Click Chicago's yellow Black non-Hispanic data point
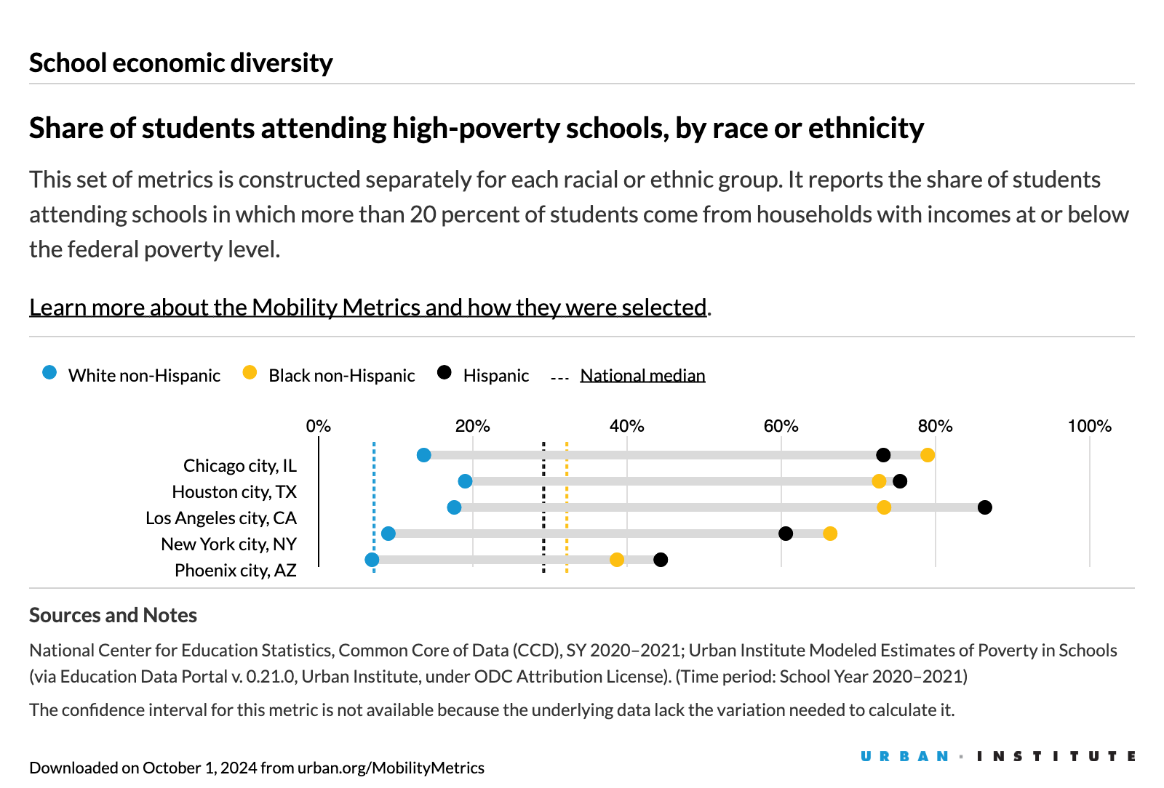This screenshot has width=1164, height=788. 928,455
